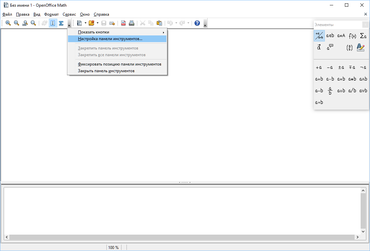The image size is (370, 251).
Task: Click the Cut scissors icon
Action: 143,23
